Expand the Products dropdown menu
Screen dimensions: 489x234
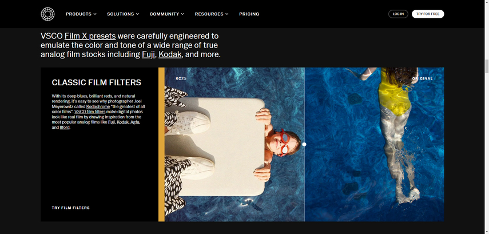(81, 14)
